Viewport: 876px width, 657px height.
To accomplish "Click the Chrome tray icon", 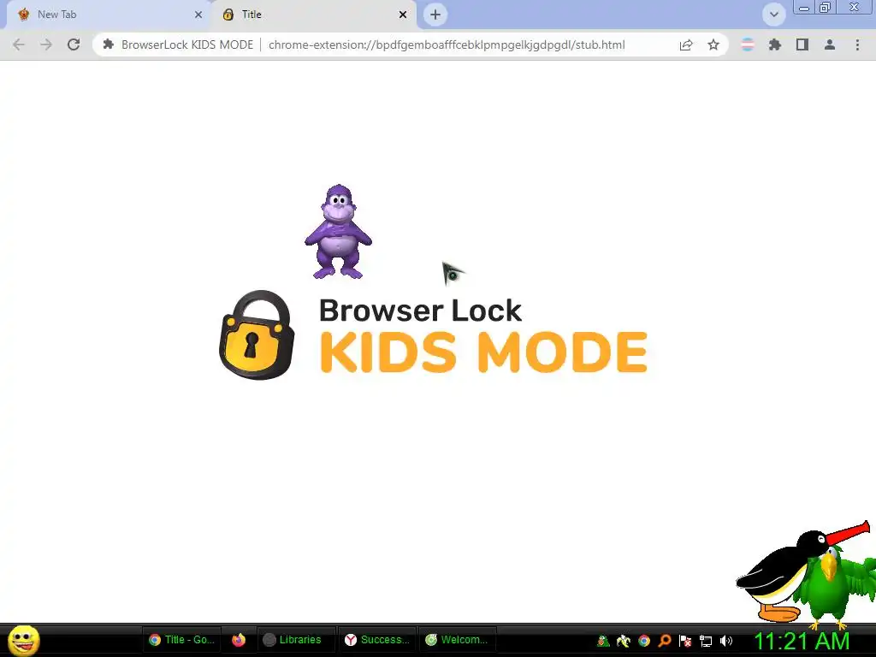I will (644, 641).
